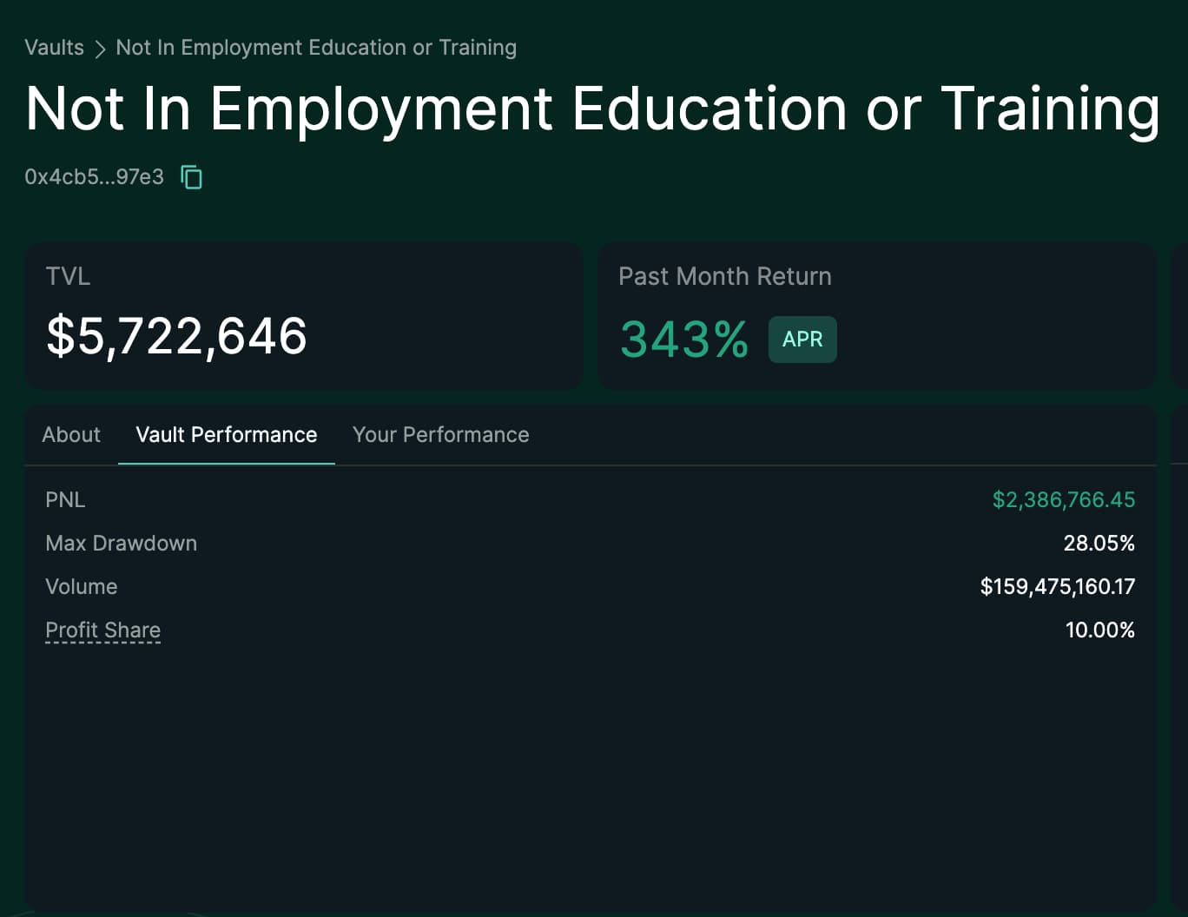
Task: Click the vault address 0x4cb5...97e3 text
Action: tap(94, 177)
